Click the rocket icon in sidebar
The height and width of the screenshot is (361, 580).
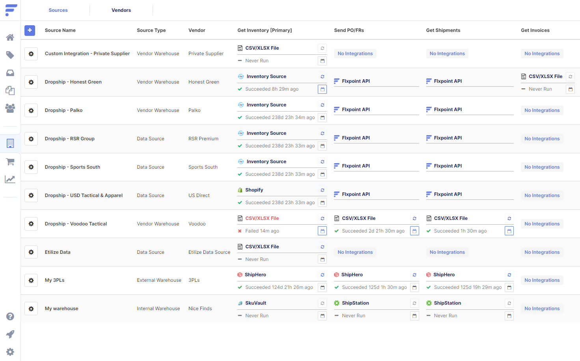[x=10, y=334]
